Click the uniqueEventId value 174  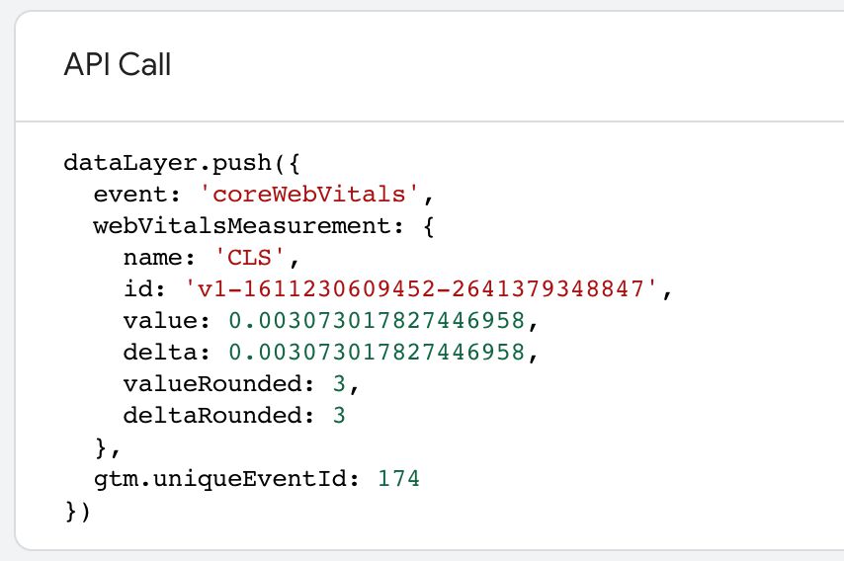coord(398,479)
